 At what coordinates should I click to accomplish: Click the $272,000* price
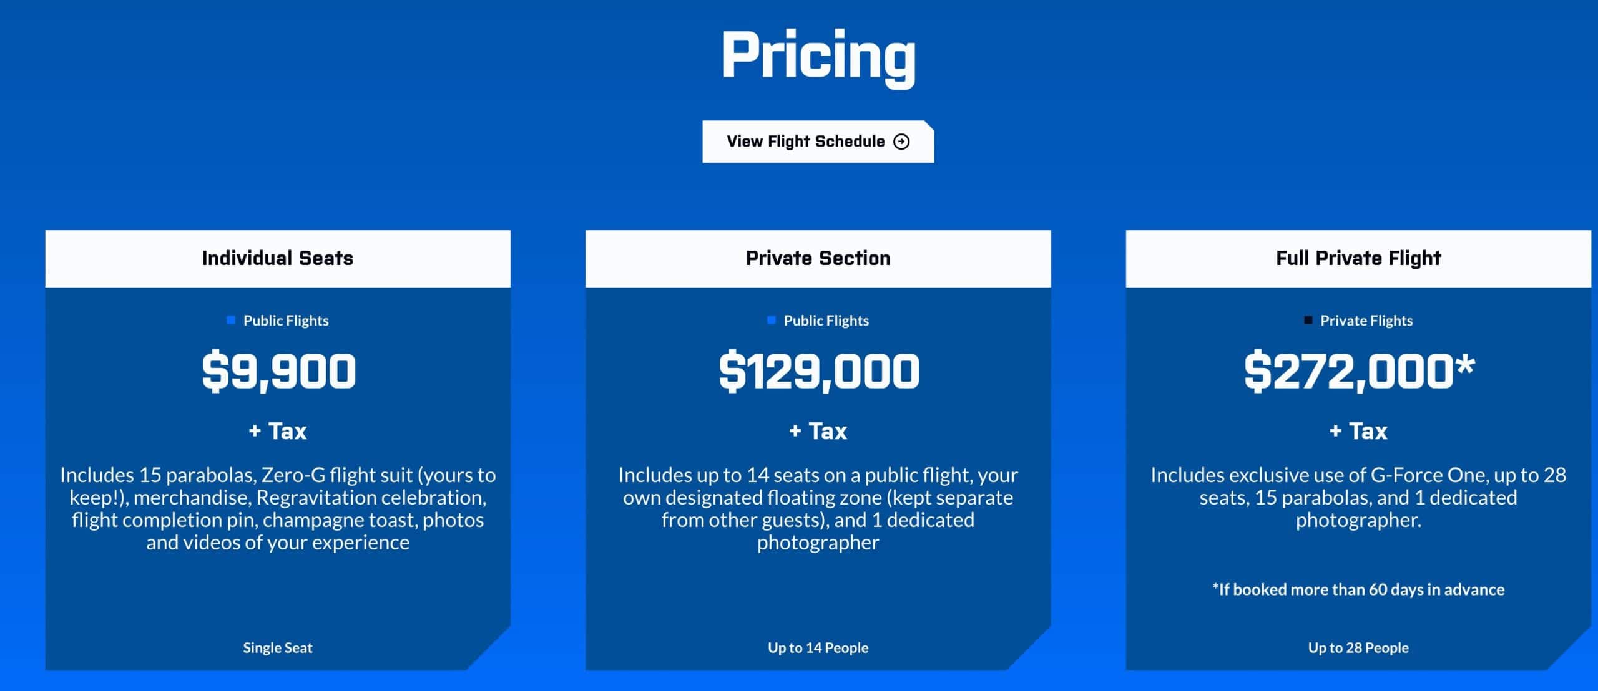pyautogui.click(x=1359, y=372)
